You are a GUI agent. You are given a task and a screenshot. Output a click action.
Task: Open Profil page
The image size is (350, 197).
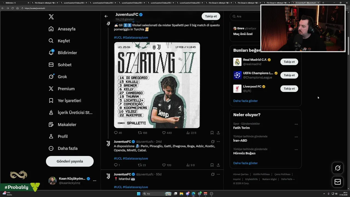(x=58, y=136)
